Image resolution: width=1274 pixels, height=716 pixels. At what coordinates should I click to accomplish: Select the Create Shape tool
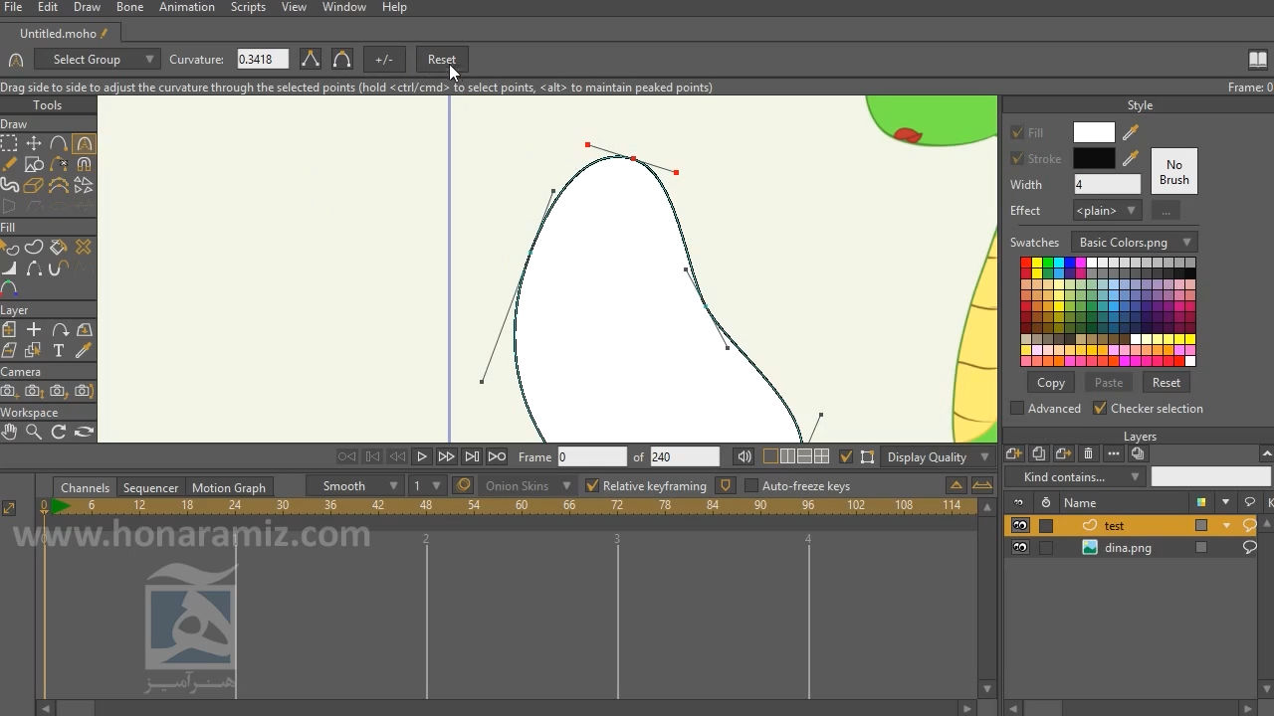[34, 247]
